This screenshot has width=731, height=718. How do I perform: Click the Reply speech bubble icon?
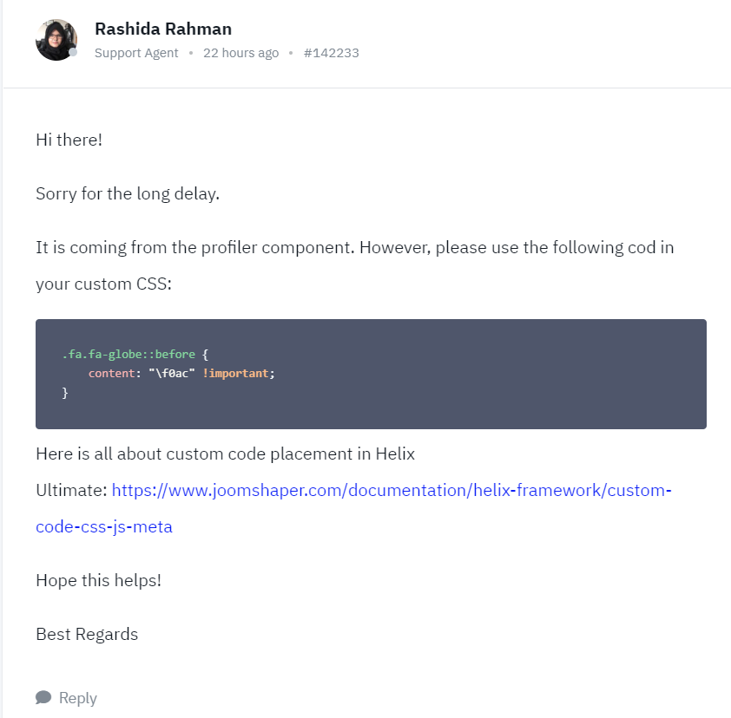pyautogui.click(x=43, y=697)
